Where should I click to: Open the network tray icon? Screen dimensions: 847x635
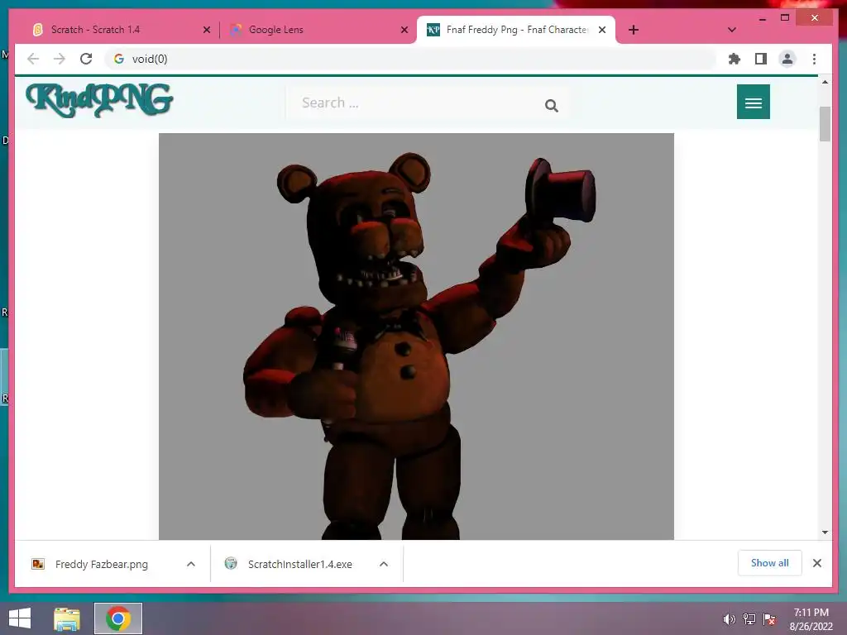[749, 619]
